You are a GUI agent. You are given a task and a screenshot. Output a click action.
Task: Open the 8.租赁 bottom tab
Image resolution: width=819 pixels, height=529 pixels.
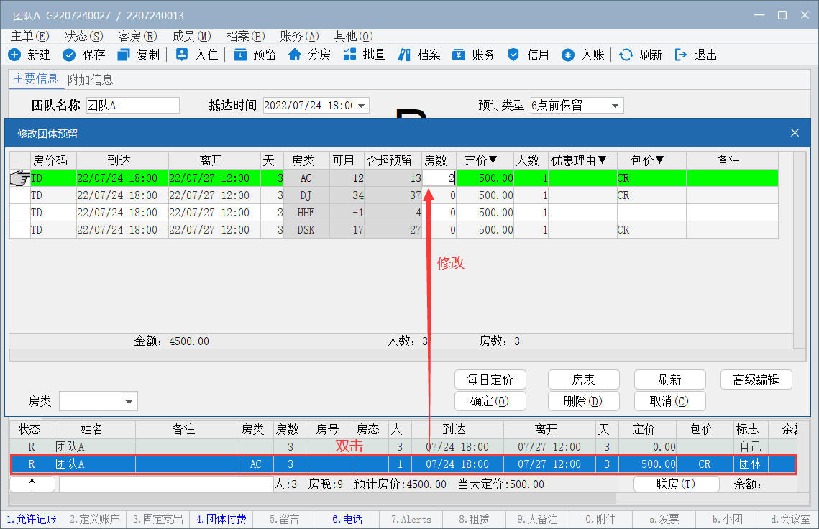pyautogui.click(x=475, y=519)
